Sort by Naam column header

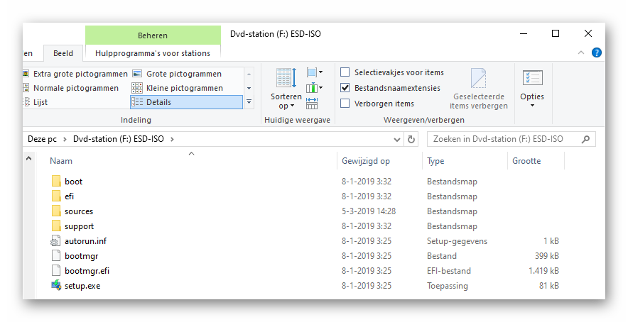61,161
